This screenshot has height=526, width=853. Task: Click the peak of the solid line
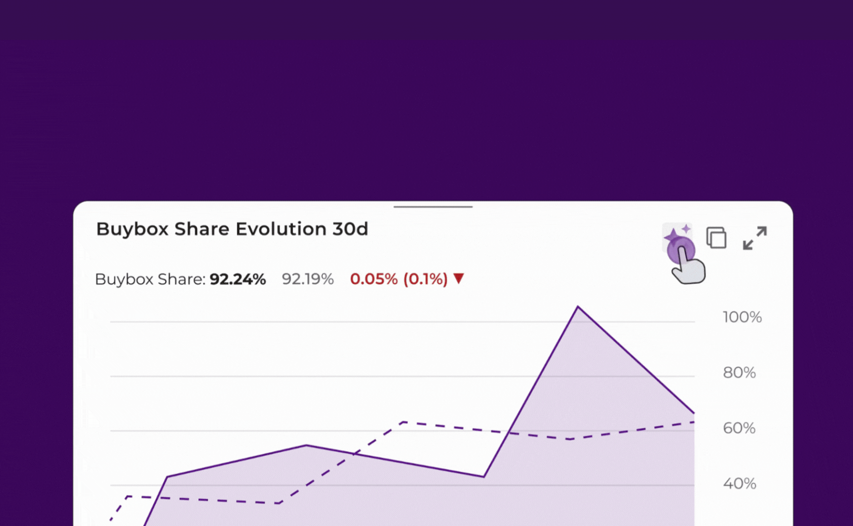click(x=578, y=307)
